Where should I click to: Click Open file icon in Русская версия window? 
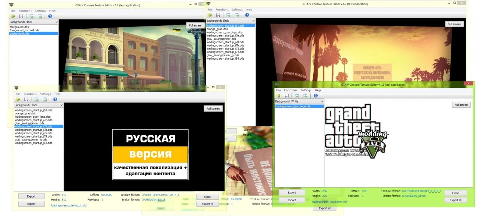point(18,99)
